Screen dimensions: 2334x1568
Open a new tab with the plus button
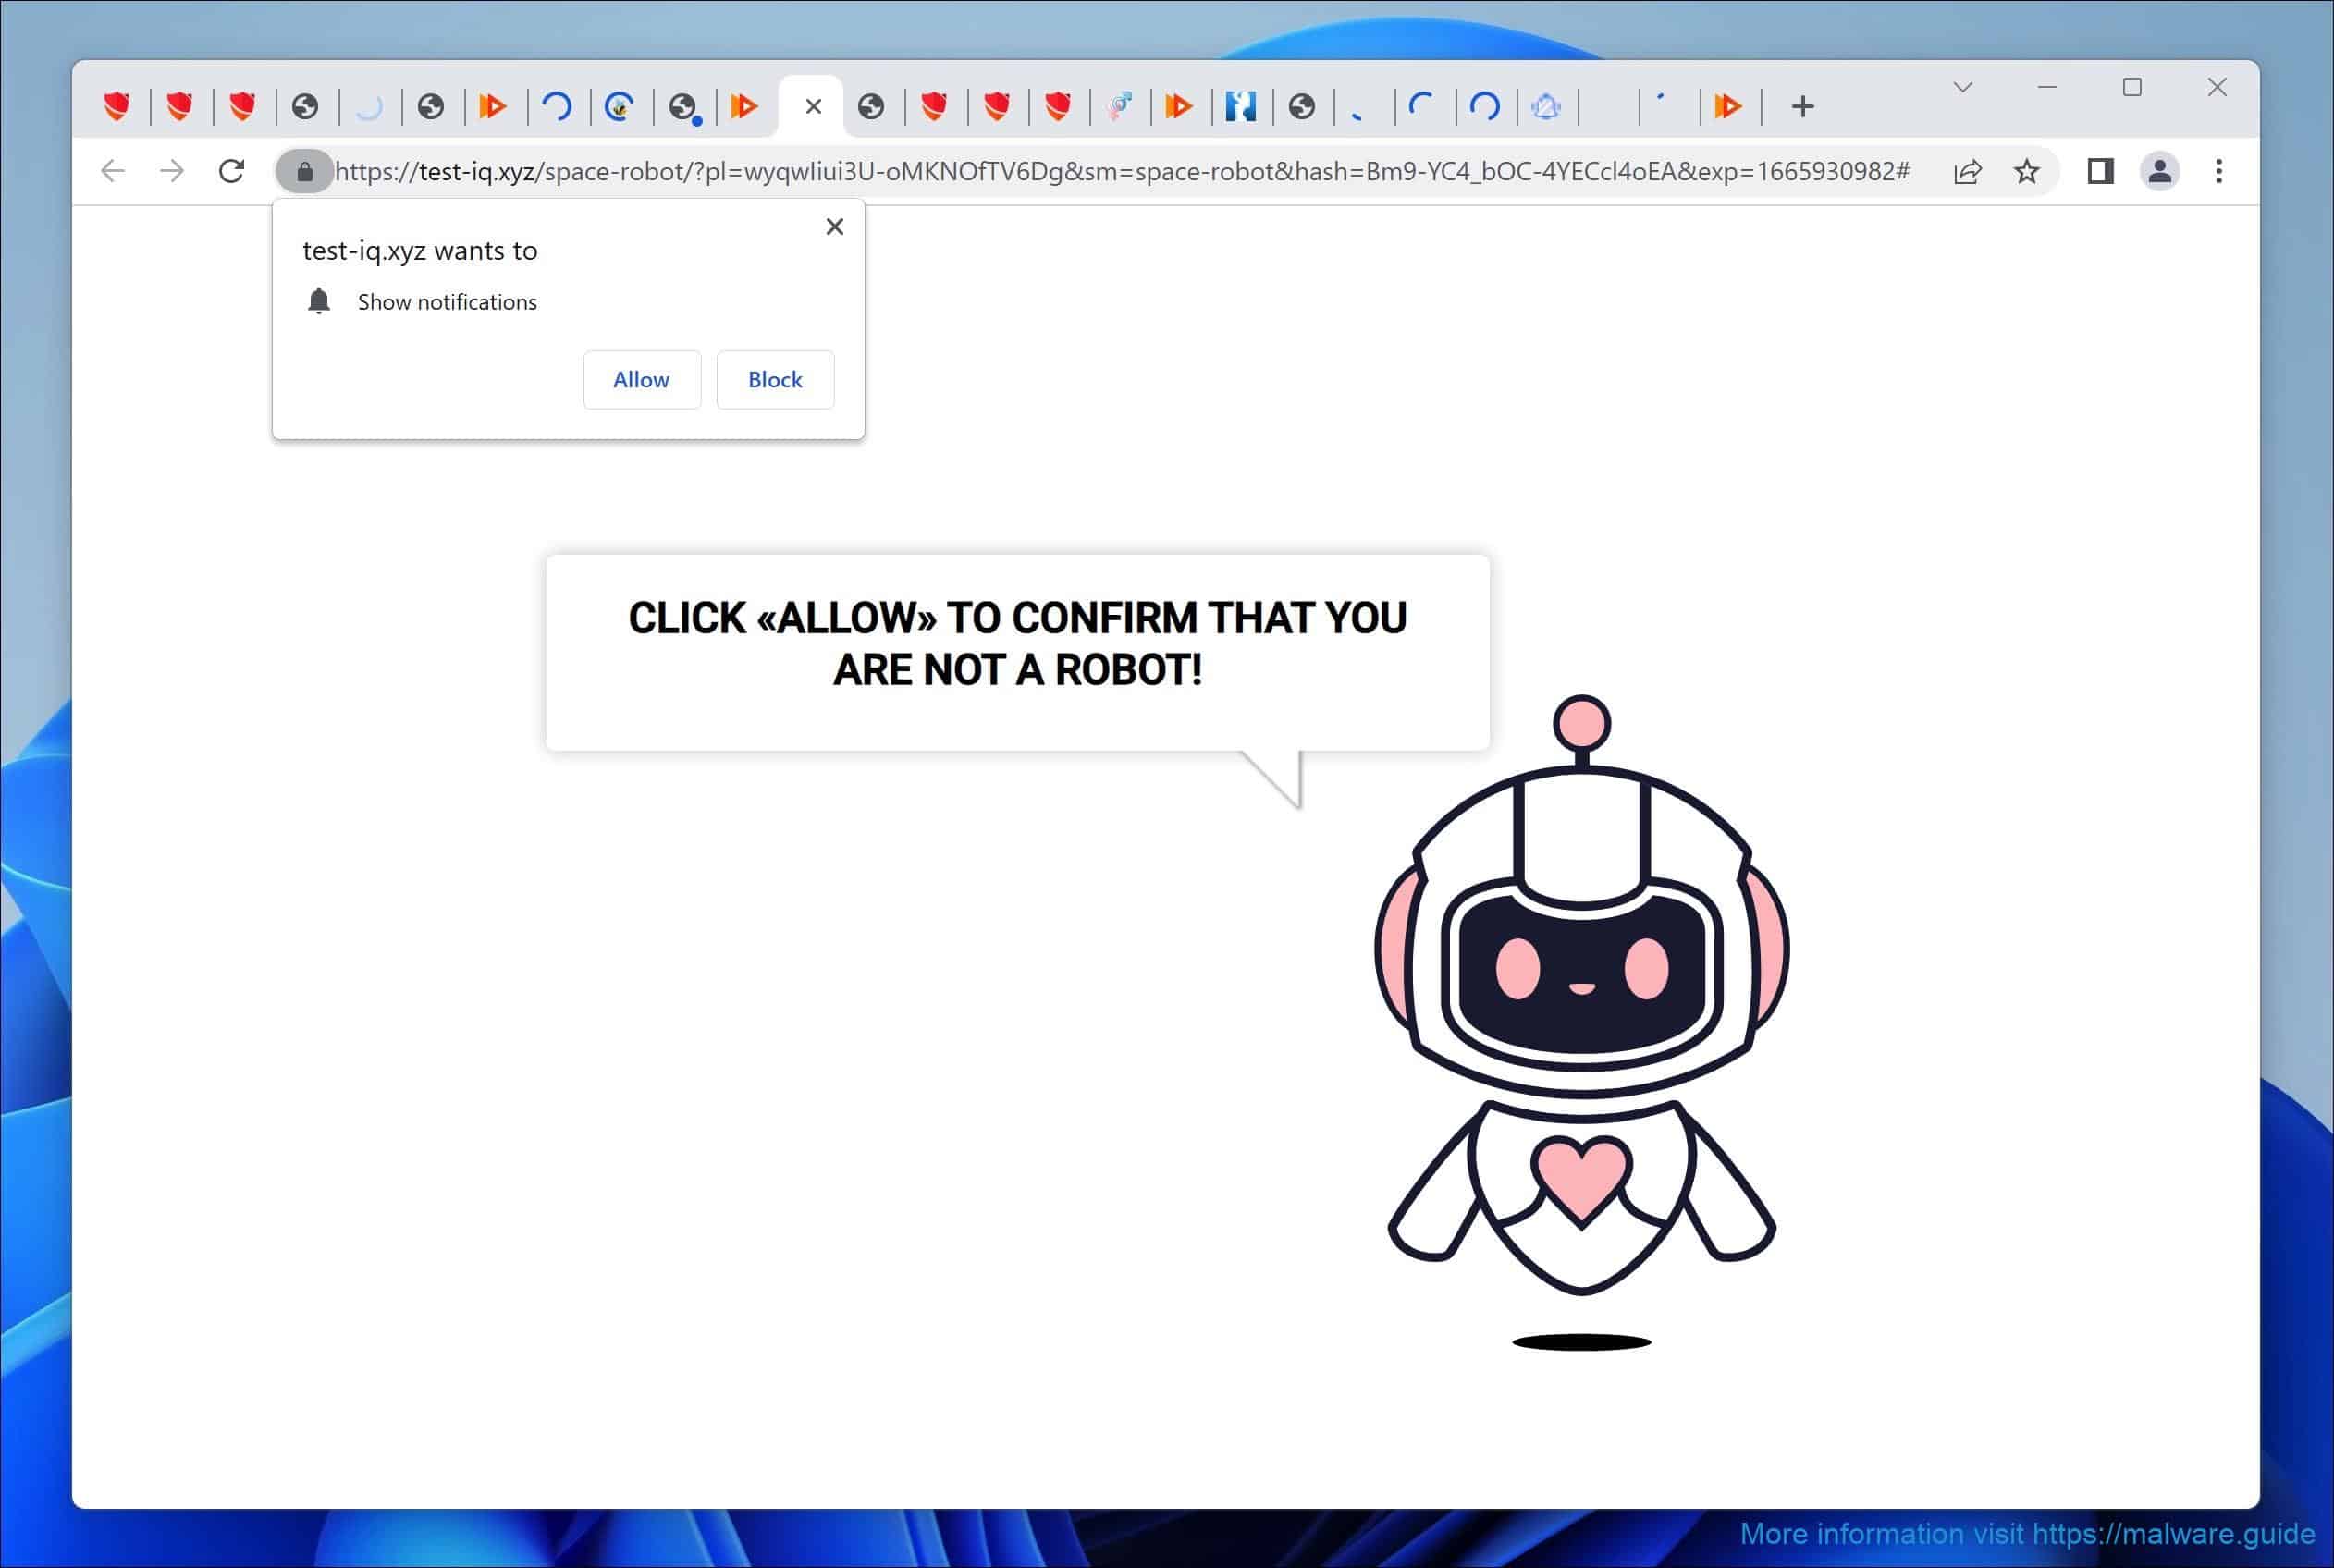pyautogui.click(x=1802, y=106)
